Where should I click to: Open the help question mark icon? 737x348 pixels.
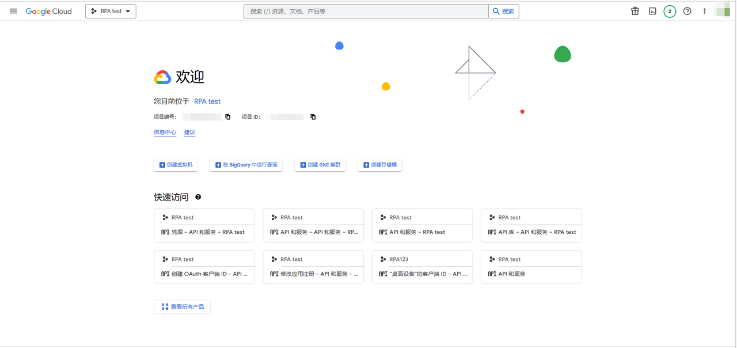pyautogui.click(x=687, y=11)
